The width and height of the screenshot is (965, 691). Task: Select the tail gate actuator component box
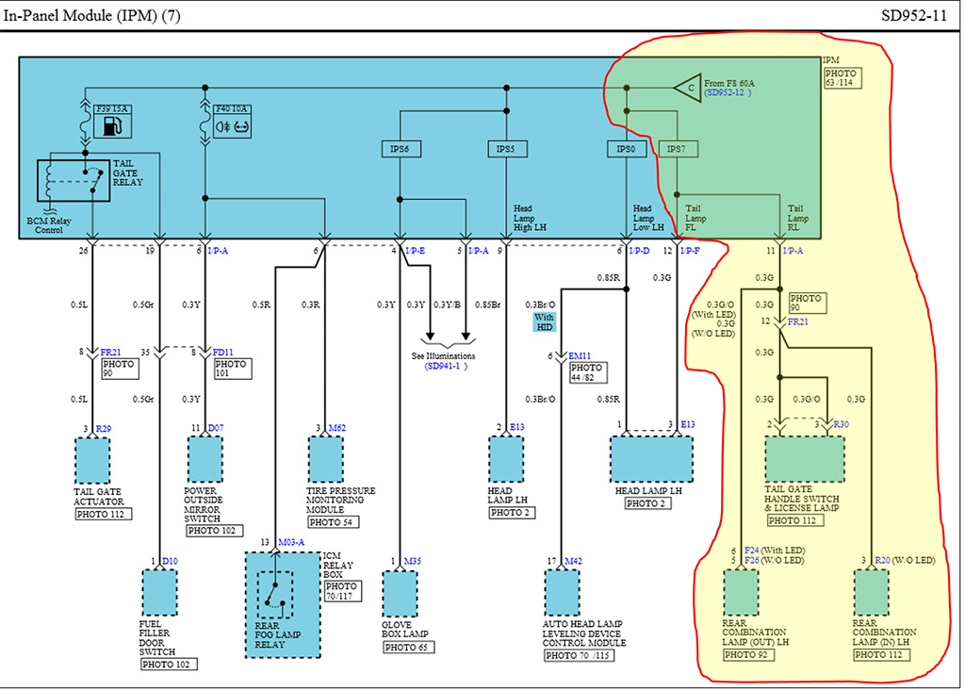[x=93, y=461]
